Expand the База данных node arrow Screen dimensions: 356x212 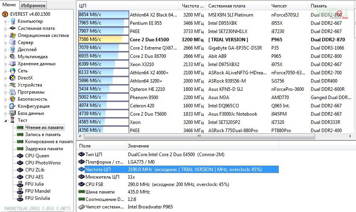[6, 114]
